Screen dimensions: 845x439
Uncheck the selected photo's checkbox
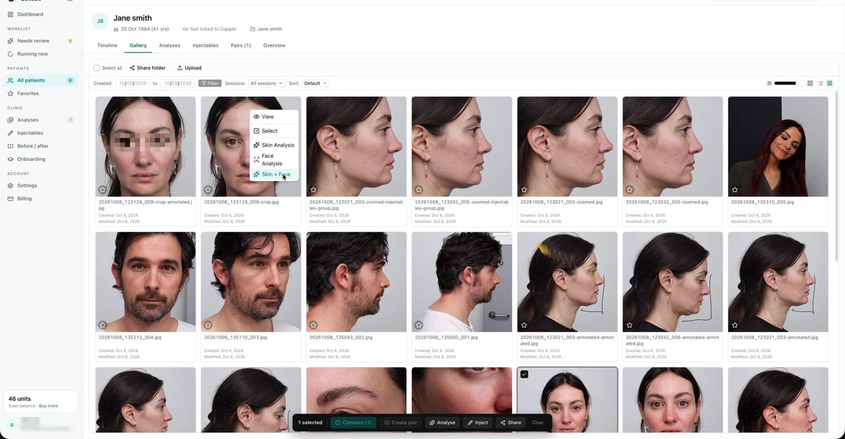tap(524, 374)
